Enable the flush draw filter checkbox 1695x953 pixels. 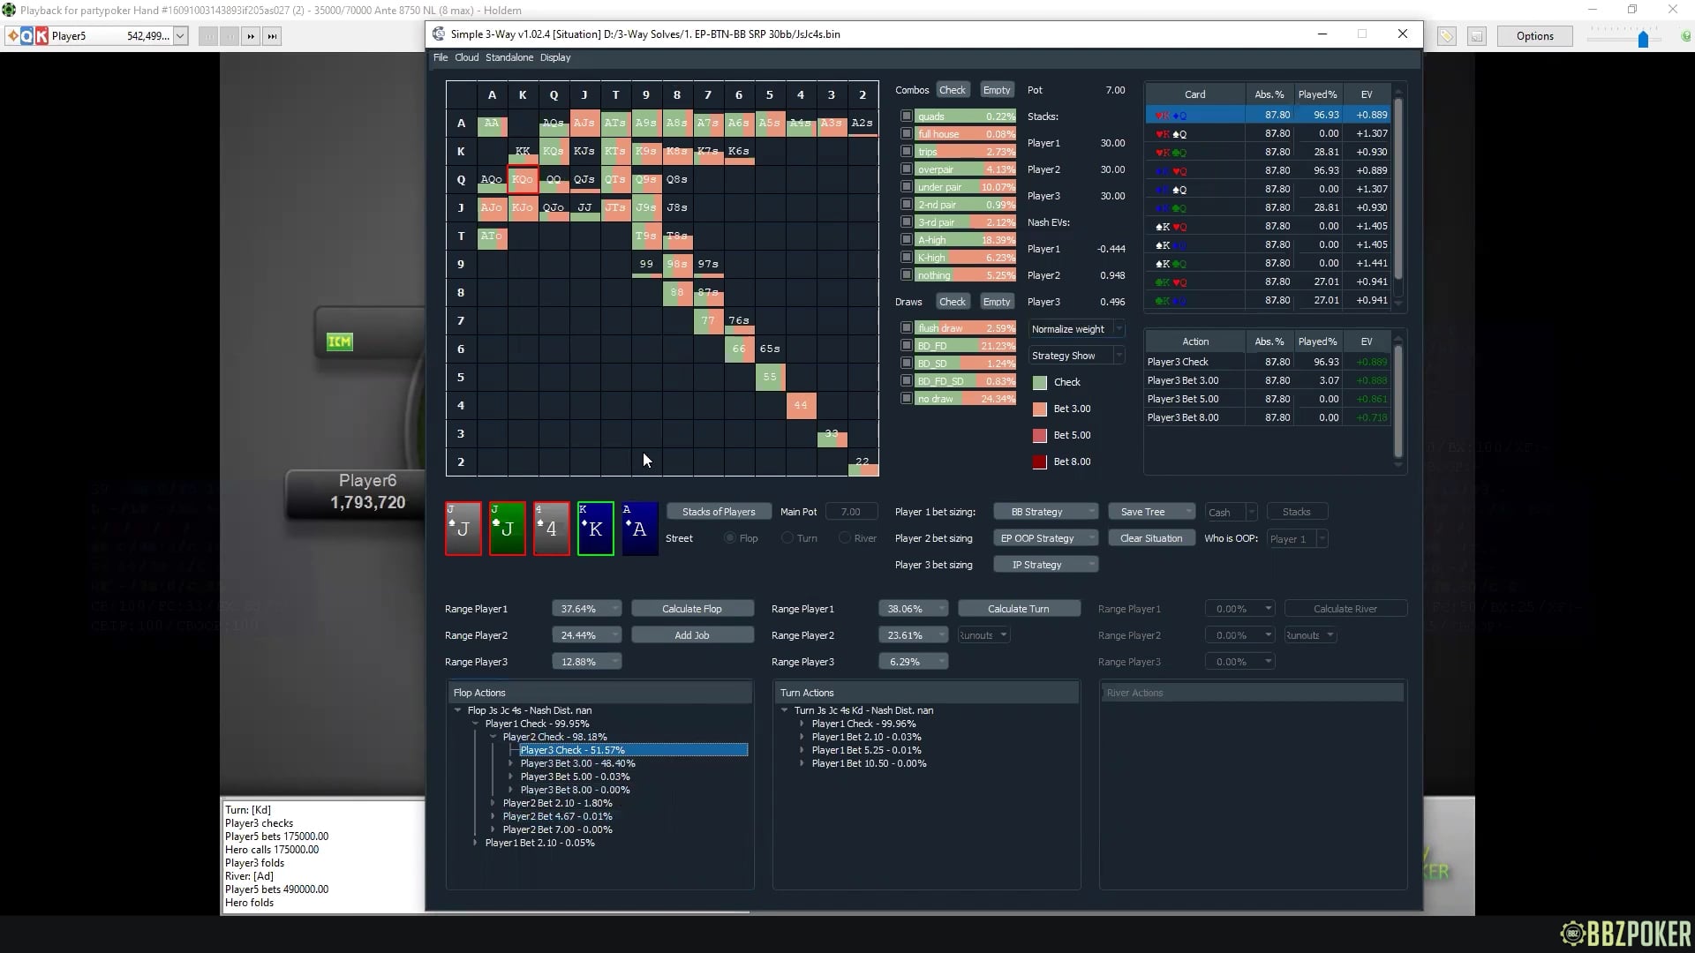[x=906, y=328]
